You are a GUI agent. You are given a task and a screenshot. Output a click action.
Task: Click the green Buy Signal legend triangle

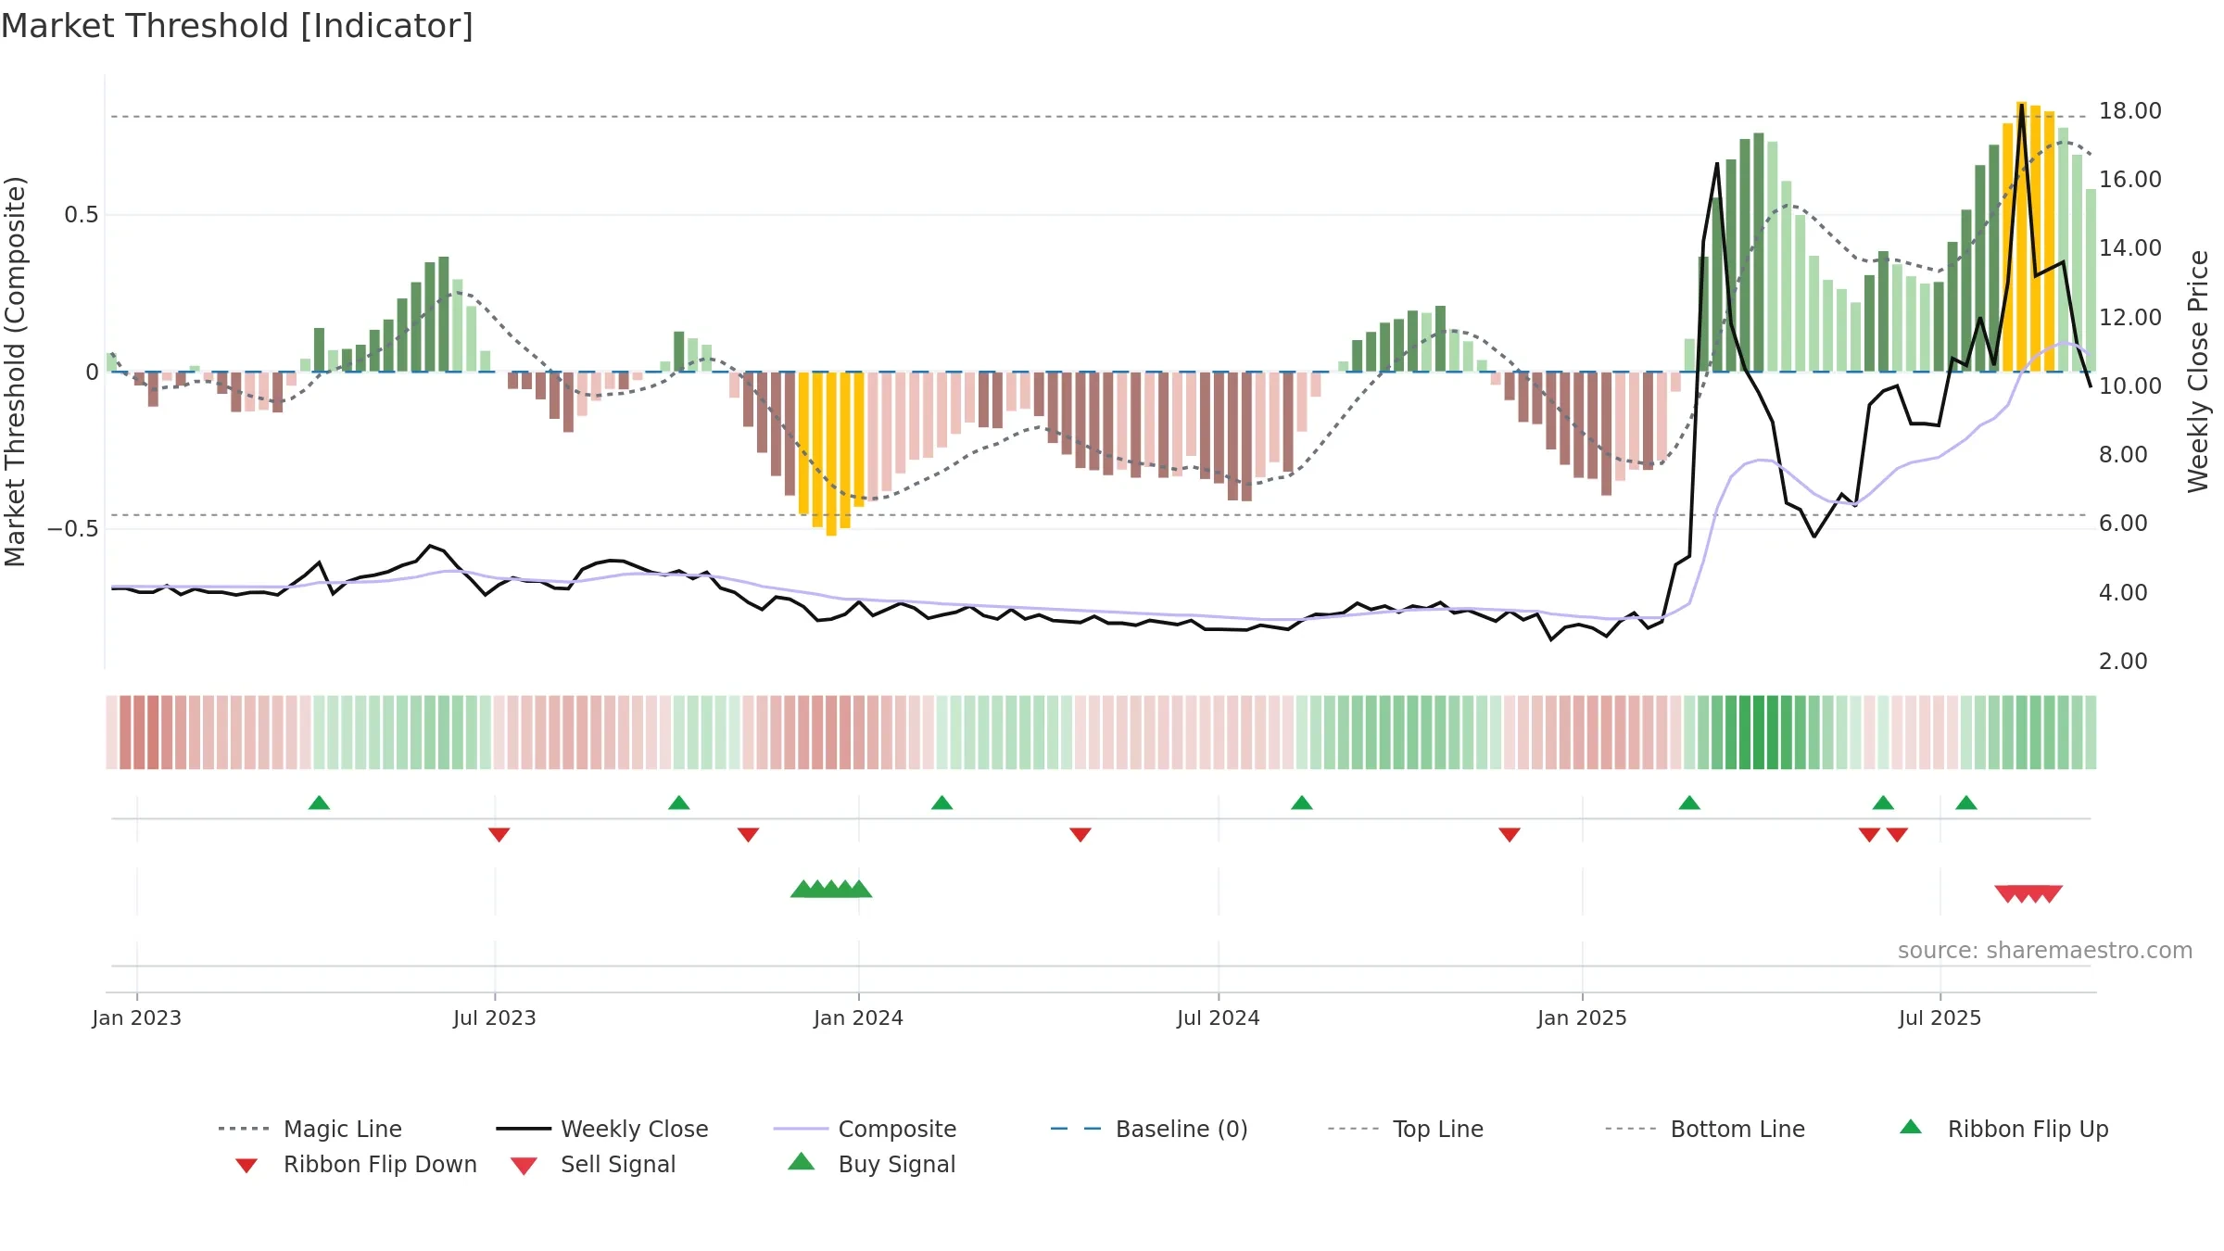pos(802,1161)
